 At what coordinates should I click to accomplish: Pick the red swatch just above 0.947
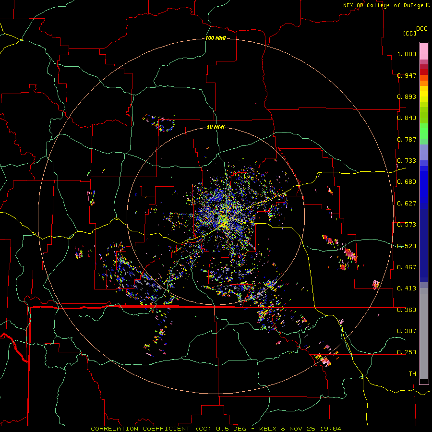point(424,72)
